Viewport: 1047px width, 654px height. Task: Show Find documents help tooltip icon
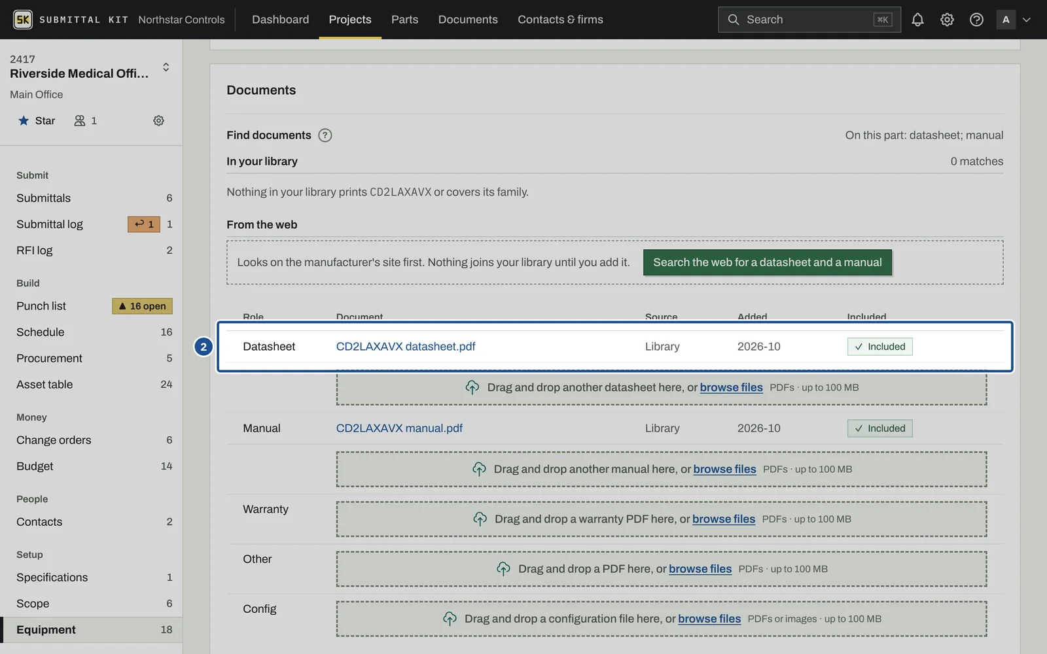click(325, 135)
